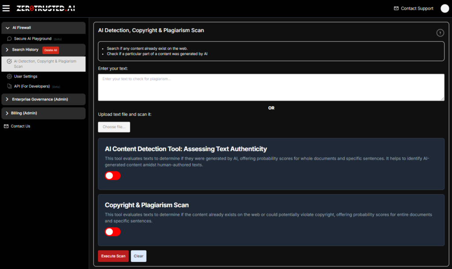452x269 pixels.
Task: Open the hamburger menu icon
Action: tap(6, 8)
